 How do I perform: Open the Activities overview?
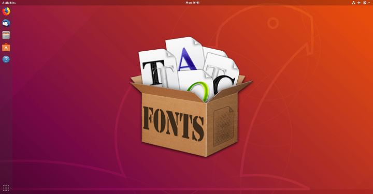pyautogui.click(x=9, y=3)
